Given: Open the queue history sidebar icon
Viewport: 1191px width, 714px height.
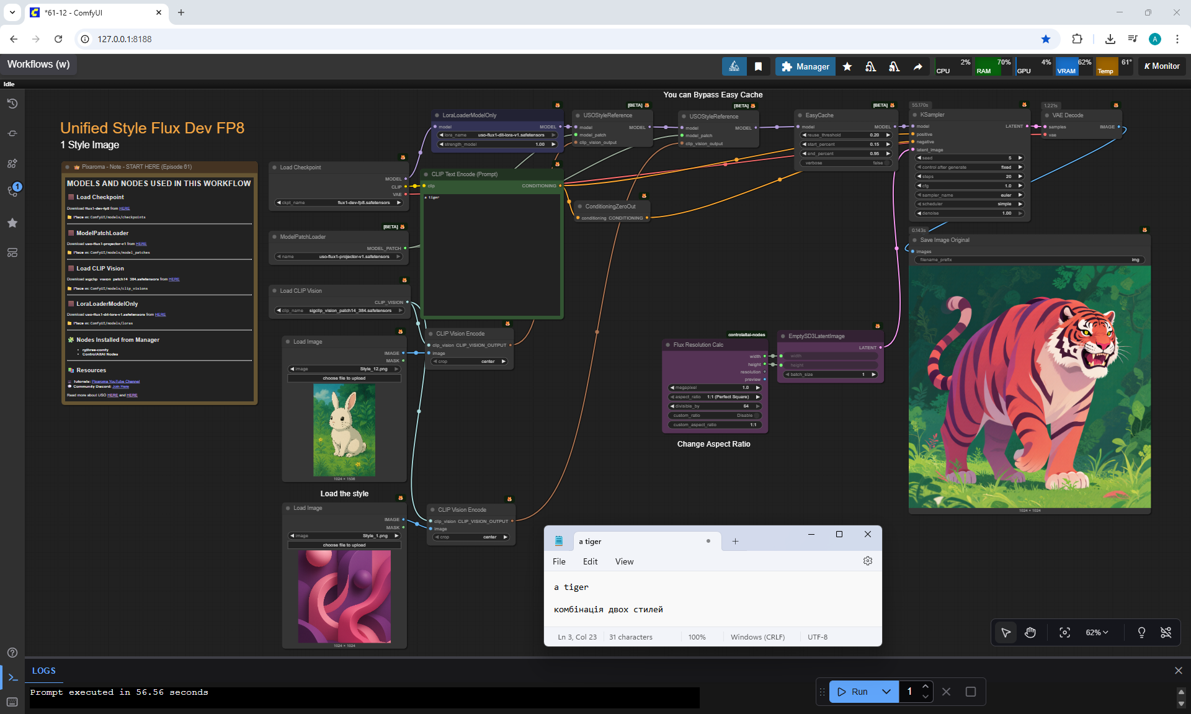Looking at the screenshot, I should (x=12, y=104).
